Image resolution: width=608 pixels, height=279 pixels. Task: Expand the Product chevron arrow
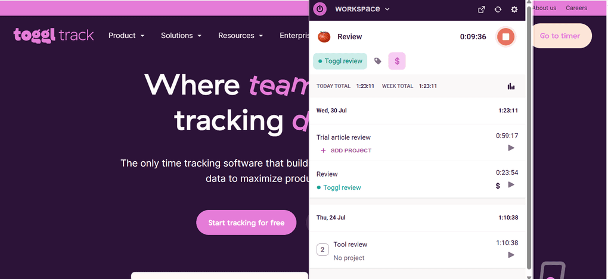click(142, 36)
